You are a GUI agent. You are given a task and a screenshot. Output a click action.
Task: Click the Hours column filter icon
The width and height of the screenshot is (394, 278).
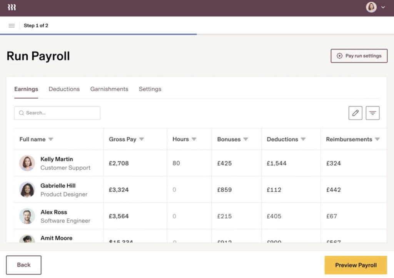click(x=194, y=139)
